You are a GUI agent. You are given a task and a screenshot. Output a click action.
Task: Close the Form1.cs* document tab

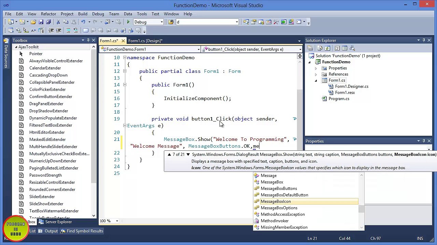[x=123, y=41]
